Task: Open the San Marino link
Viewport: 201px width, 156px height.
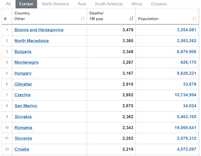Action: 26,106
